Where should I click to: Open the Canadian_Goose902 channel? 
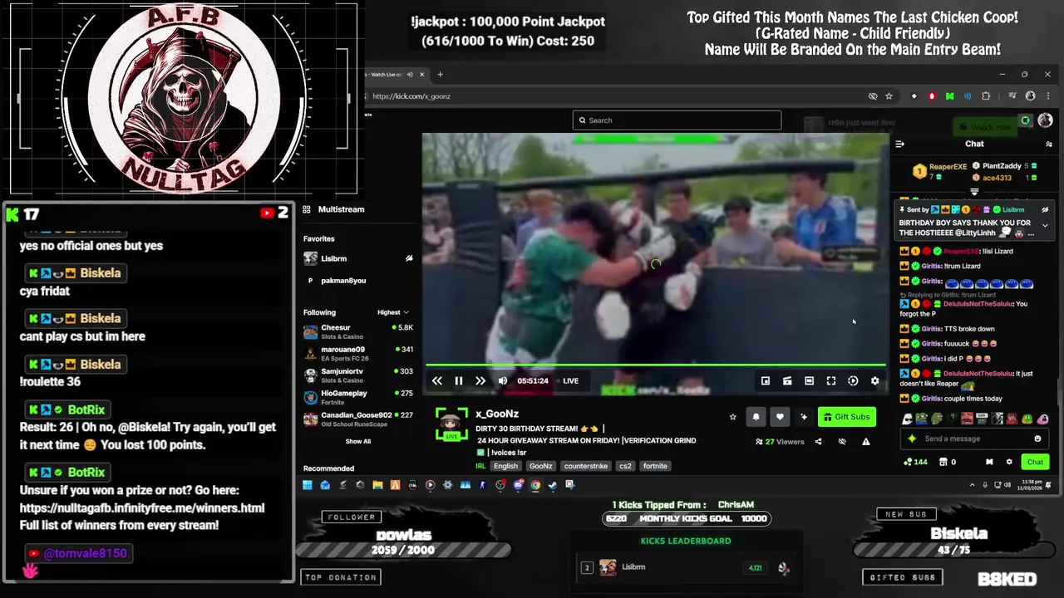coord(357,419)
